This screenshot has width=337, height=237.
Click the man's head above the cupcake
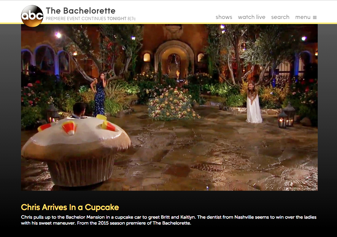coord(79,109)
